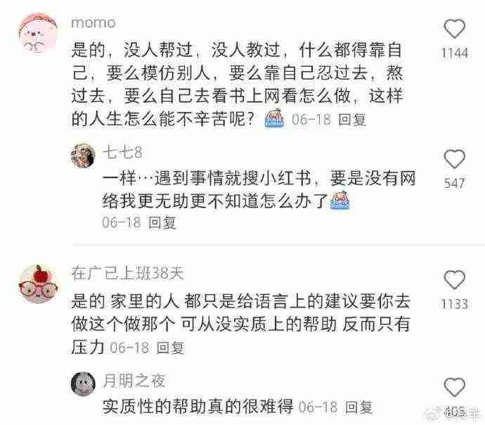Tap 回复 under the 压力 comment

170,348
